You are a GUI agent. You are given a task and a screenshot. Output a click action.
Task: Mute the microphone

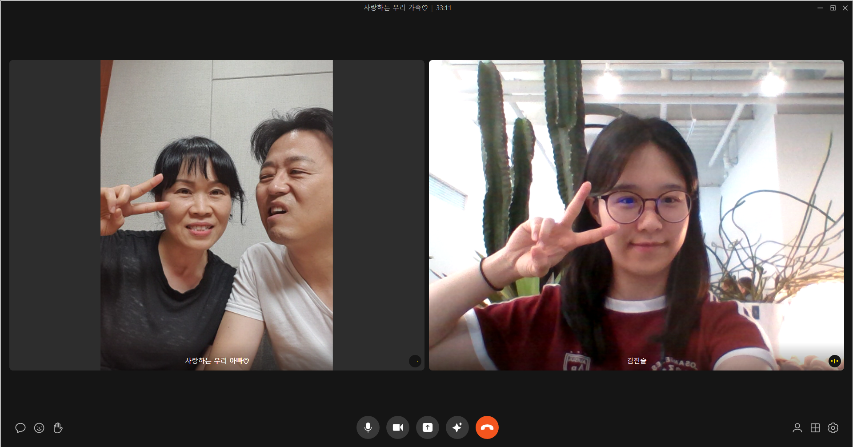pos(368,427)
